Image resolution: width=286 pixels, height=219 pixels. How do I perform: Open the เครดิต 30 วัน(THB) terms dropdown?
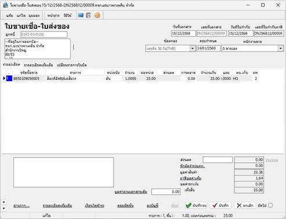[x=193, y=48]
